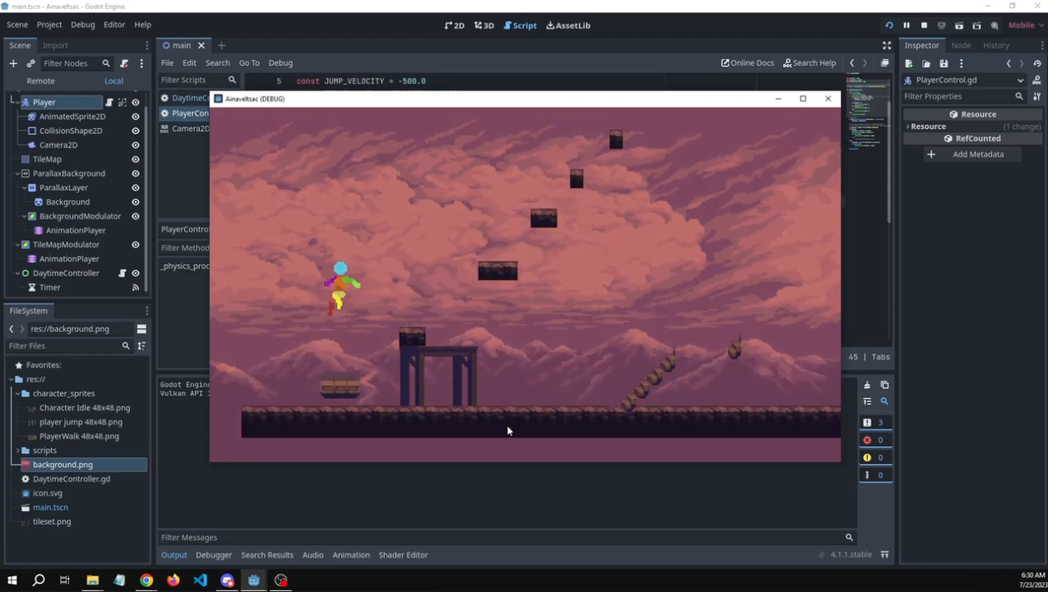The image size is (1048, 592).
Task: Open the PlayerControl.gd resource dropdown
Action: pos(1020,80)
